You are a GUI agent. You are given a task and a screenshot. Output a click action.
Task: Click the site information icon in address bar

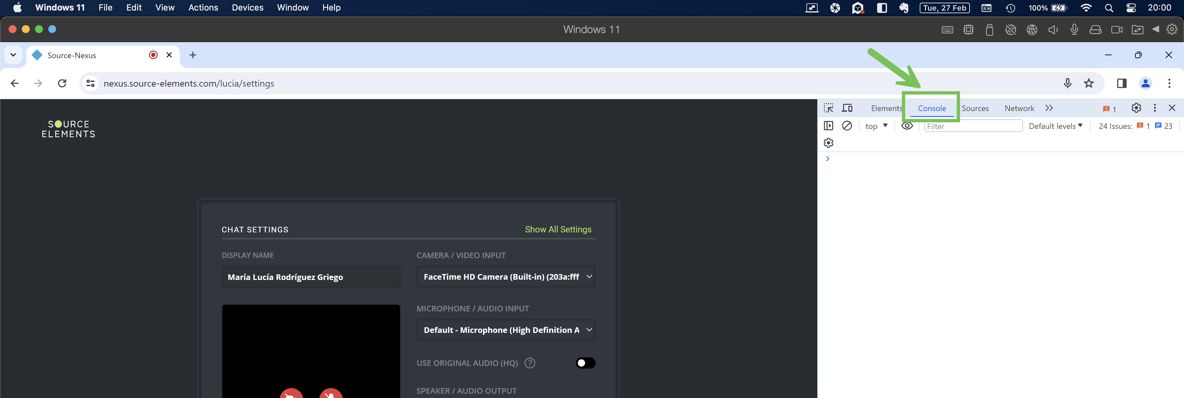coord(91,83)
